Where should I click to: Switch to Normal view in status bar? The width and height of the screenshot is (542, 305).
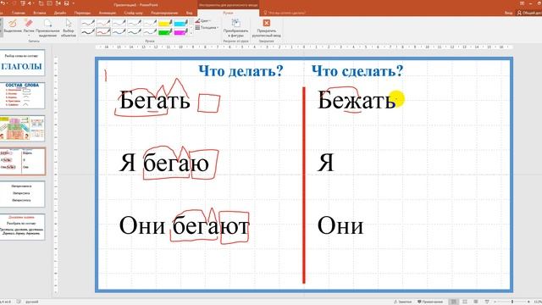click(454, 302)
